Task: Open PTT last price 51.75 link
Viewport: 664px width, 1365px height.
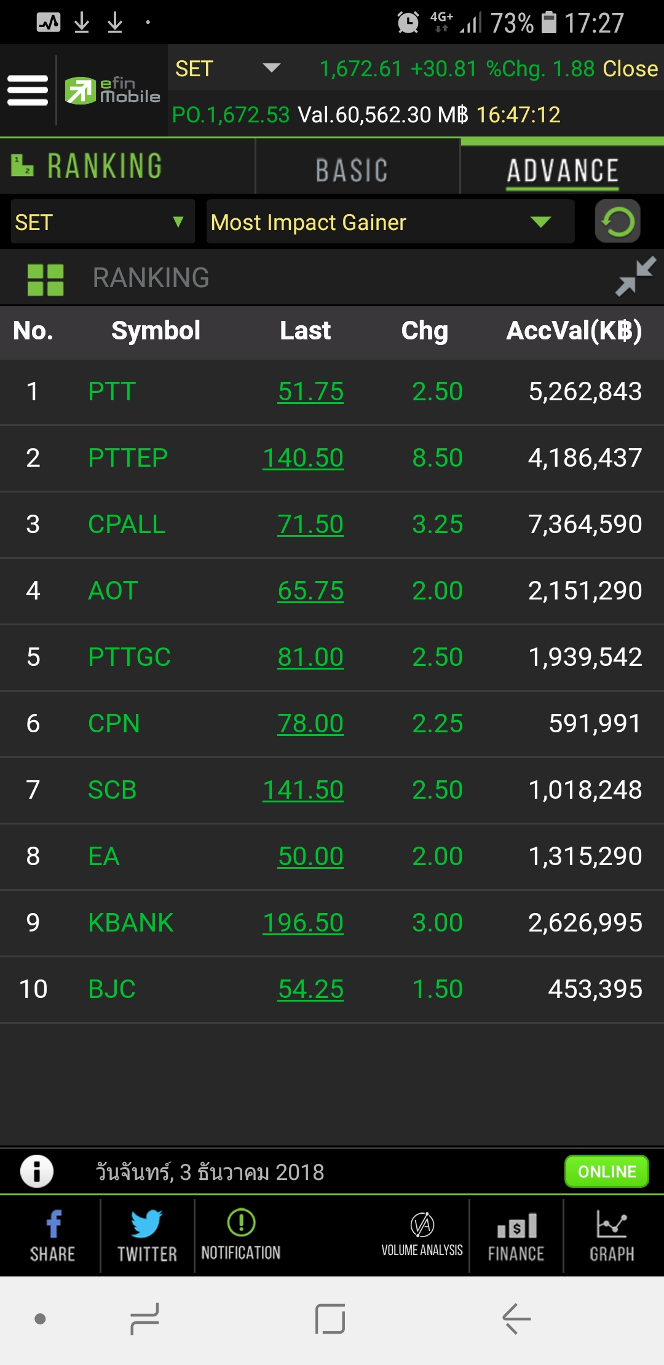Action: 310,392
